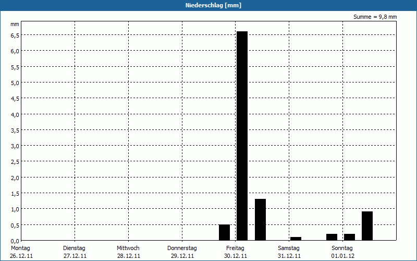Click the 3,0 y-axis value

click(15, 146)
